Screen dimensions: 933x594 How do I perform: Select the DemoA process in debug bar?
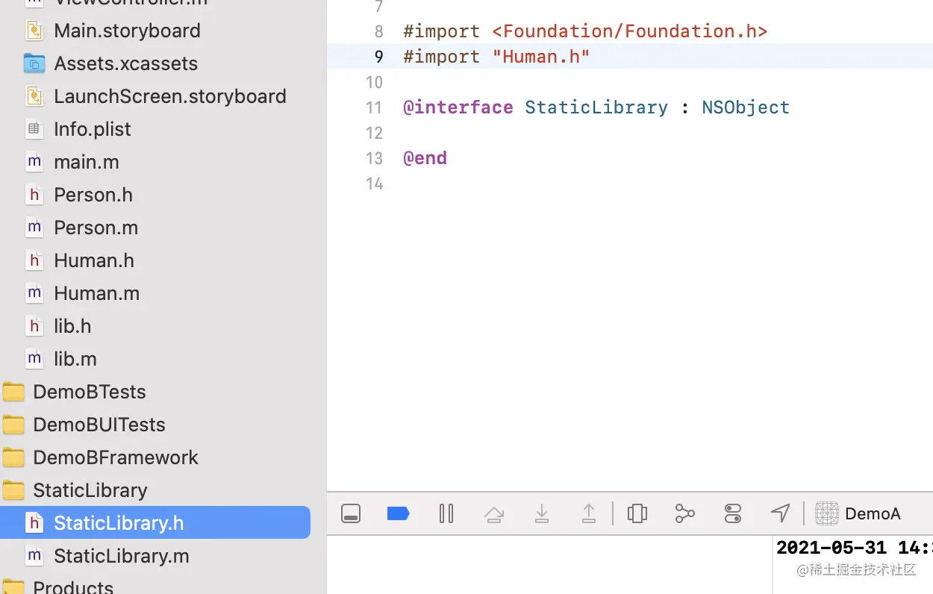coord(858,513)
